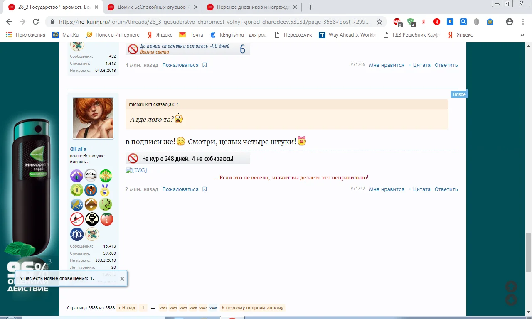This screenshot has width=532, height=319.
Task: Open the blue bookmark ribbon extension
Action: pos(450,22)
